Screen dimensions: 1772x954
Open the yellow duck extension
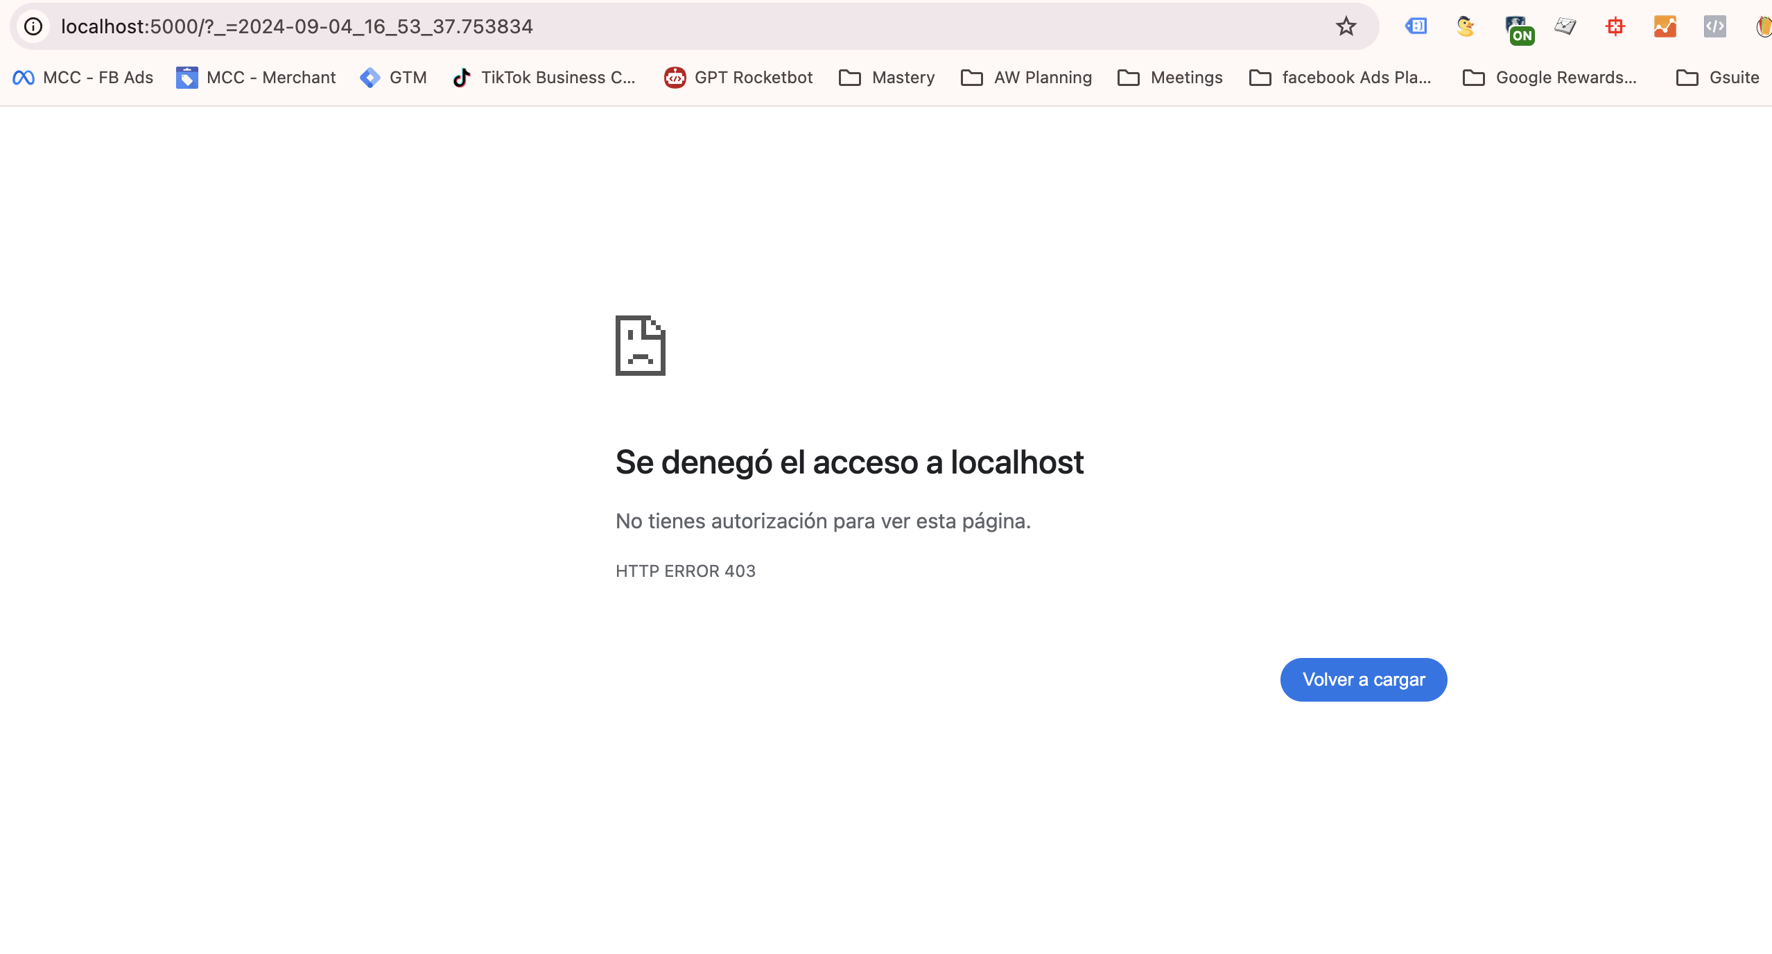coord(1466,26)
